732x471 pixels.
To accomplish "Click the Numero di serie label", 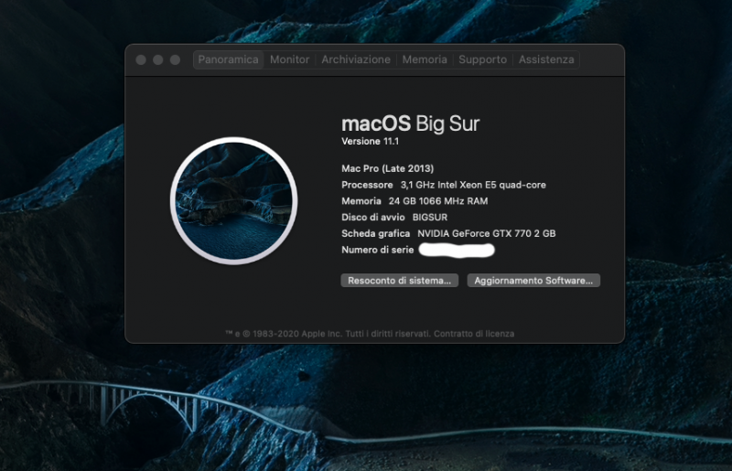I will pyautogui.click(x=377, y=250).
